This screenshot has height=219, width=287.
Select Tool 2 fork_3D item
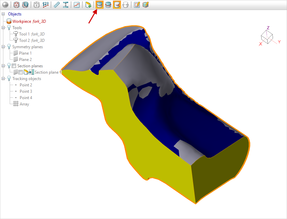[32, 41]
